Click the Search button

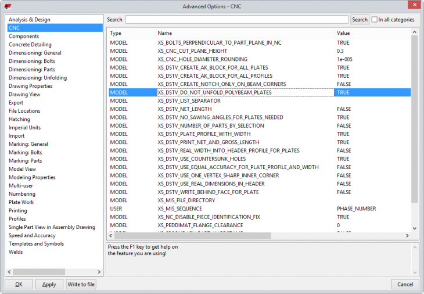[360, 20]
